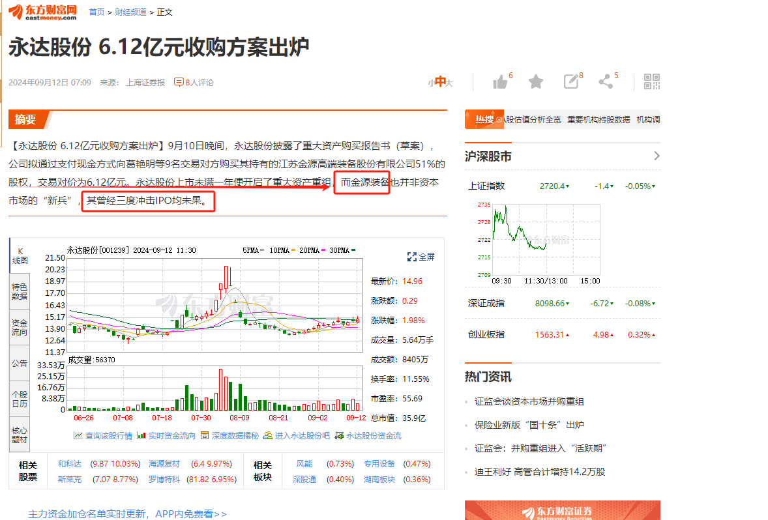Open 深度数据揭秘 link
This screenshot has width=768, height=520.
[x=235, y=436]
